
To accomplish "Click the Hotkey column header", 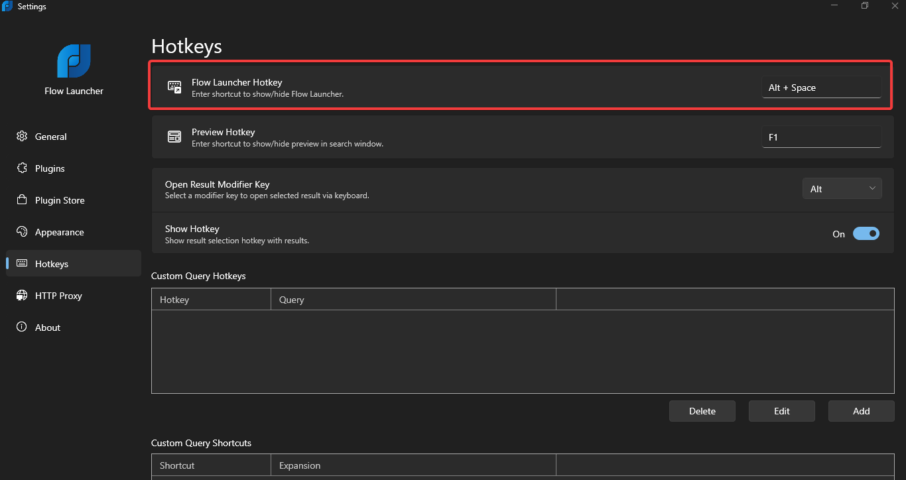I will pyautogui.click(x=212, y=300).
